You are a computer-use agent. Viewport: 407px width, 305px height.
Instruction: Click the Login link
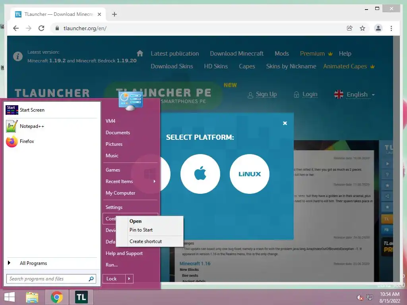point(310,94)
